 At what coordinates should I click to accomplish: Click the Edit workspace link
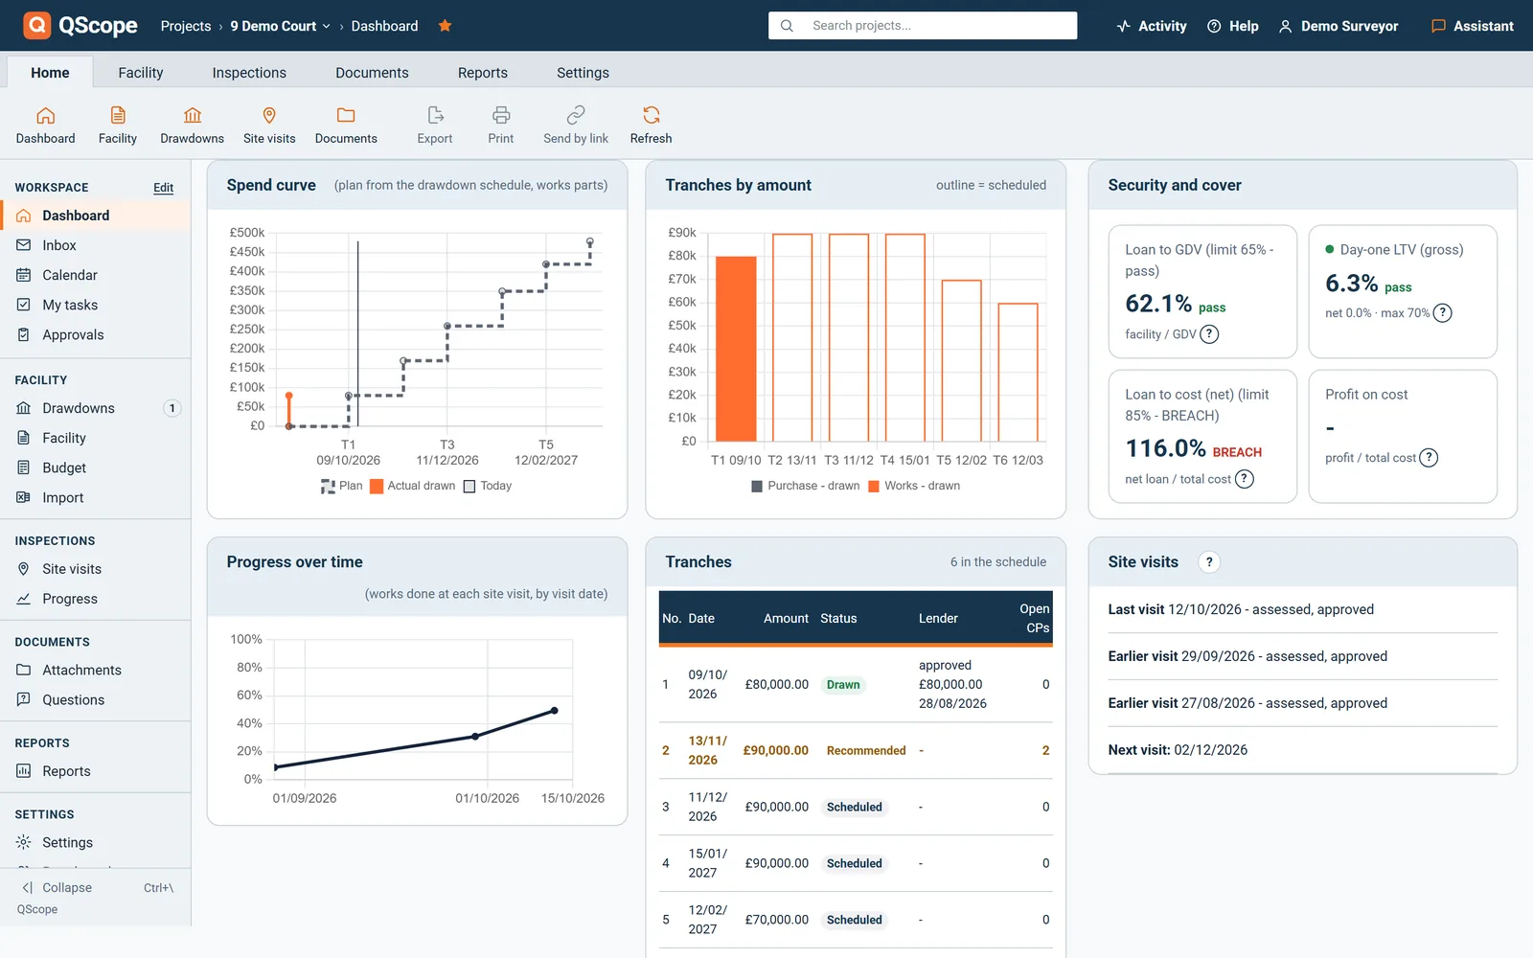point(164,188)
